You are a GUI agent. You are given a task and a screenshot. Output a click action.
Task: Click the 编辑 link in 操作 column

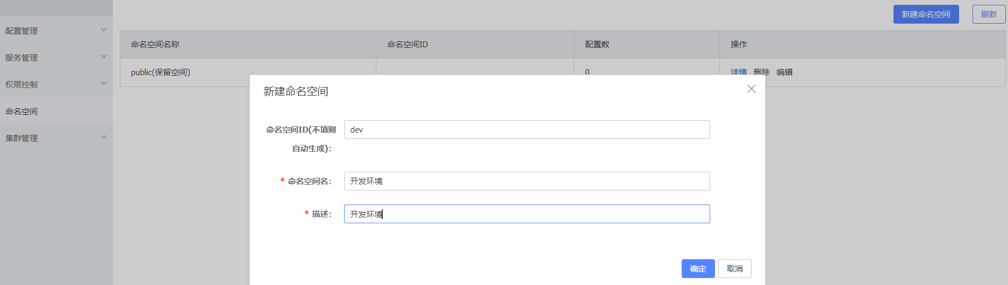(x=784, y=72)
